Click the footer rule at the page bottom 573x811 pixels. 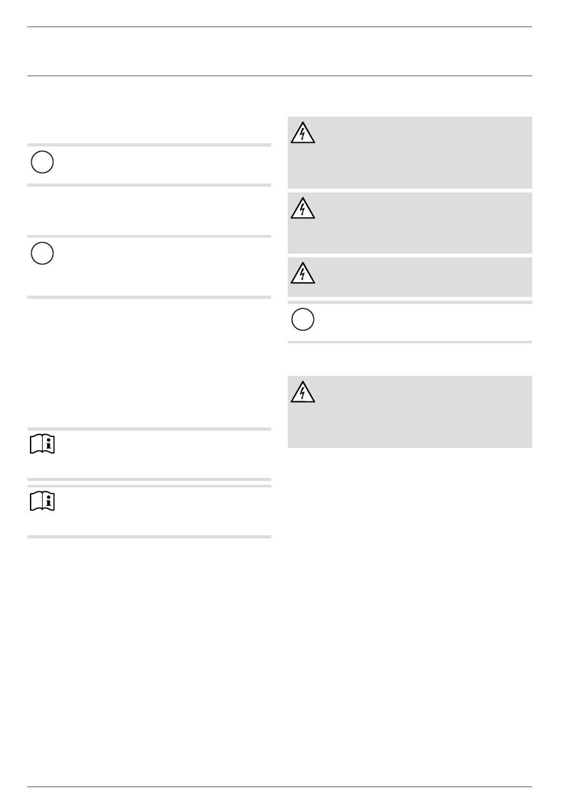click(279, 787)
